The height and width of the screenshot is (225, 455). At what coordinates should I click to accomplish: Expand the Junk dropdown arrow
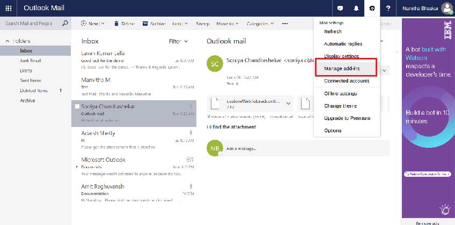pyautogui.click(x=186, y=24)
